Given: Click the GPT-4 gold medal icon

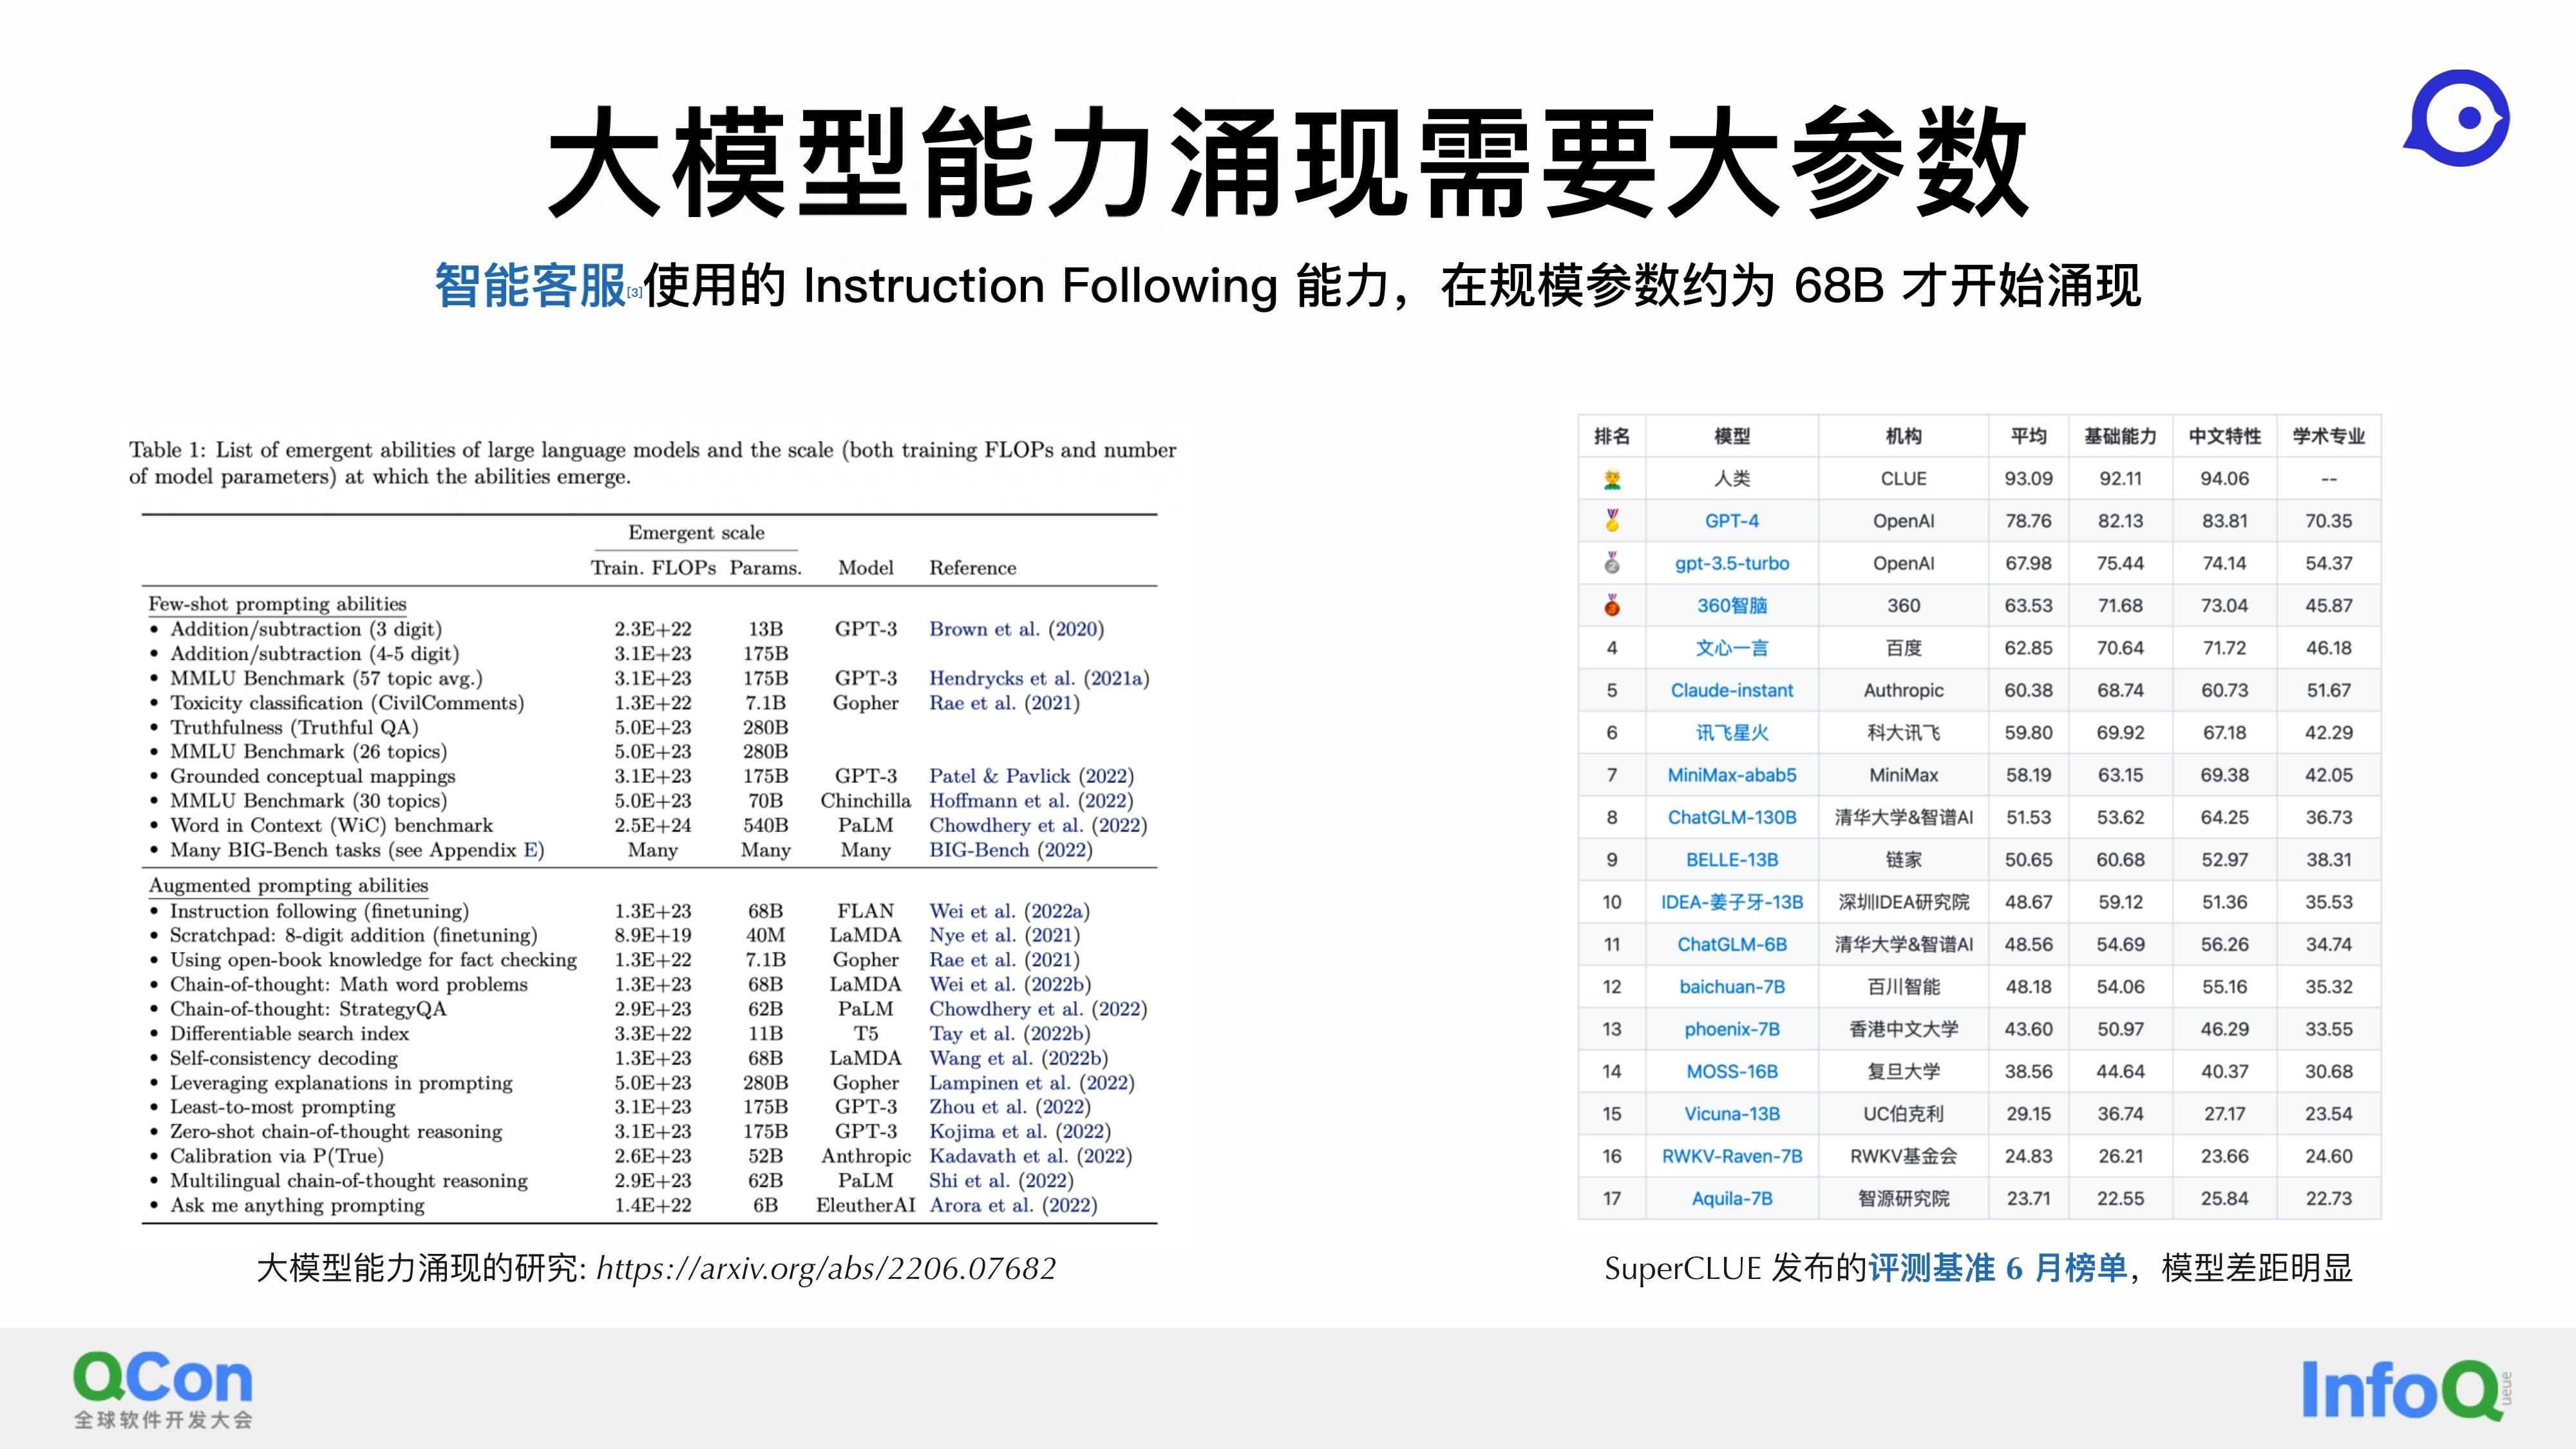Looking at the screenshot, I should (x=1612, y=521).
